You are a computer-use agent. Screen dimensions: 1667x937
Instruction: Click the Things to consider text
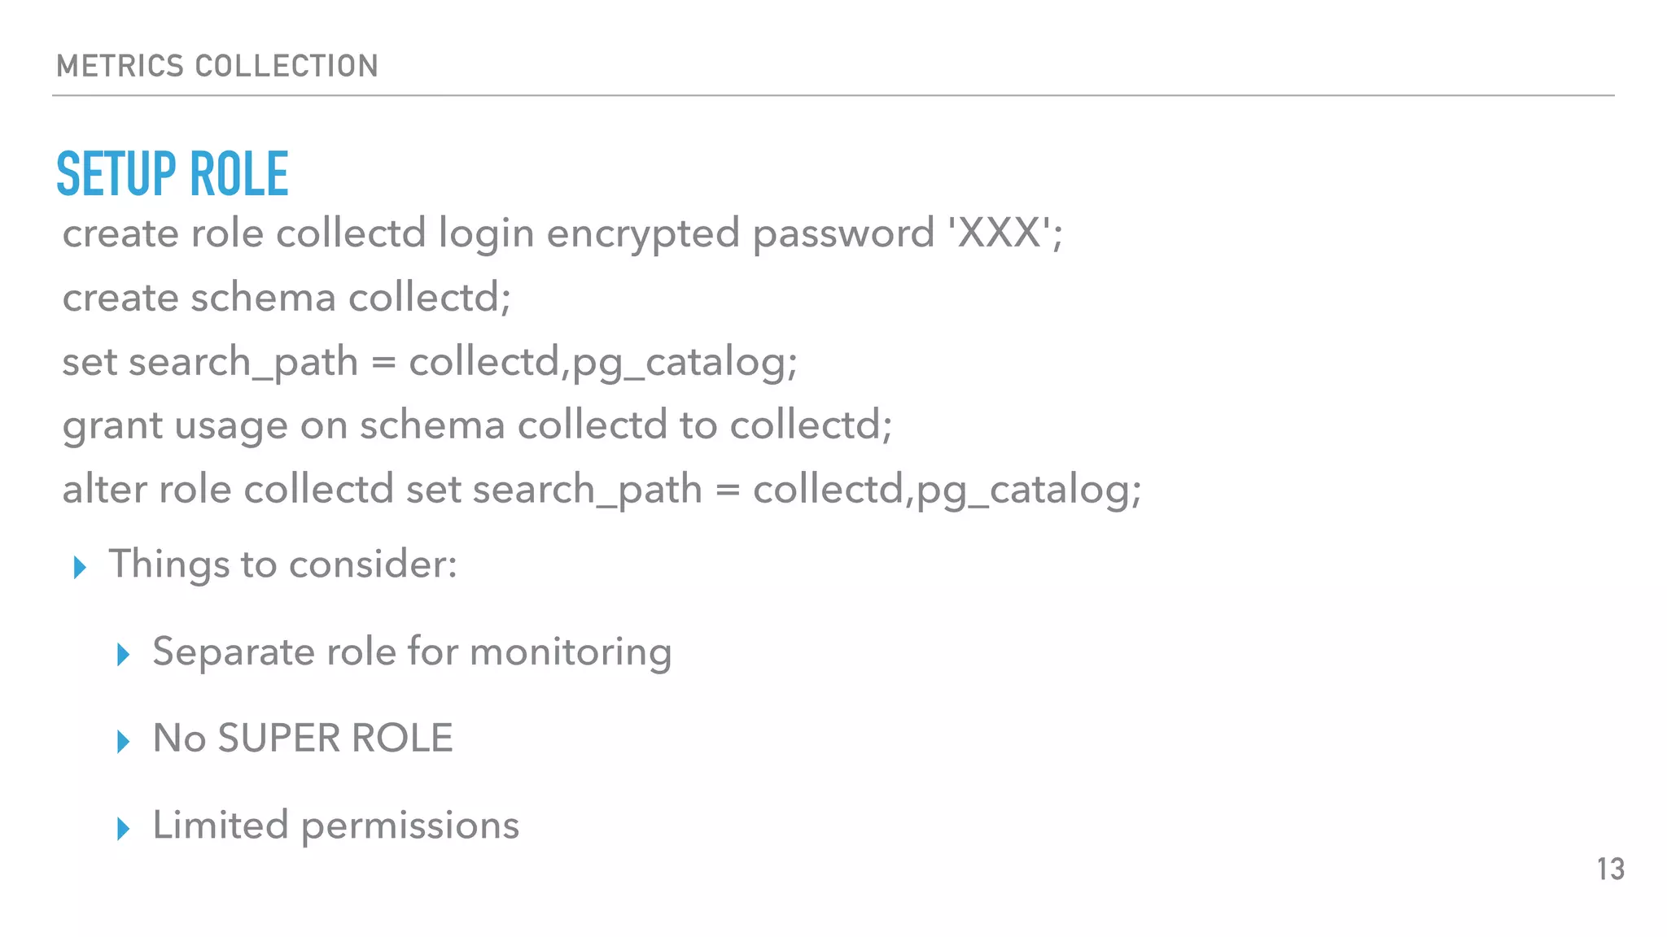(283, 564)
